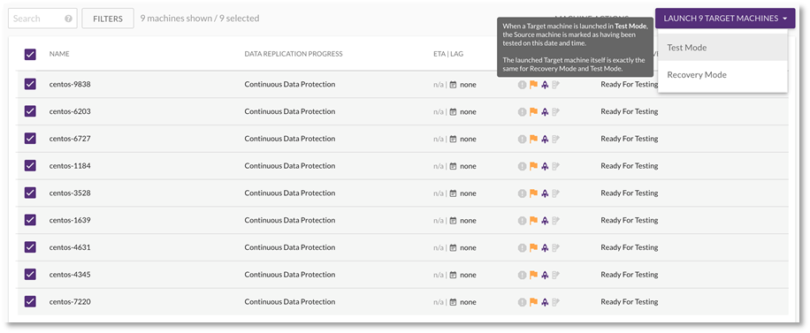Click the gray notes icon for centos-1184
This screenshot has width=810, height=333.
[556, 166]
